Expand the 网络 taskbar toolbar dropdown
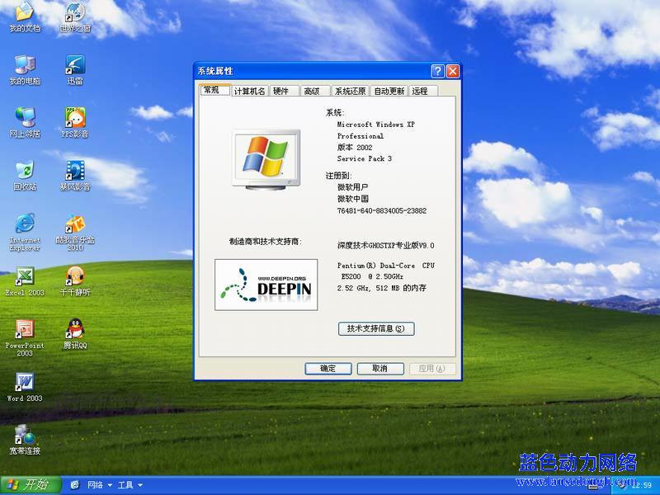Image resolution: width=660 pixels, height=495 pixels. [108, 485]
